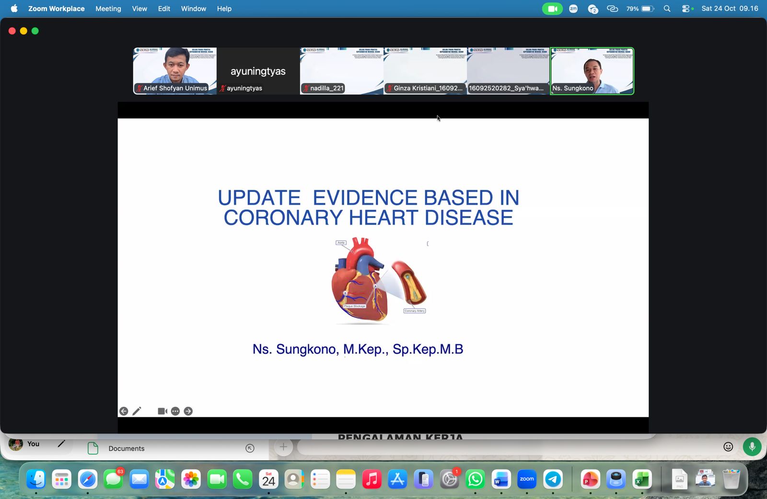Click the green microphone button in WhatsApp

pyautogui.click(x=752, y=447)
